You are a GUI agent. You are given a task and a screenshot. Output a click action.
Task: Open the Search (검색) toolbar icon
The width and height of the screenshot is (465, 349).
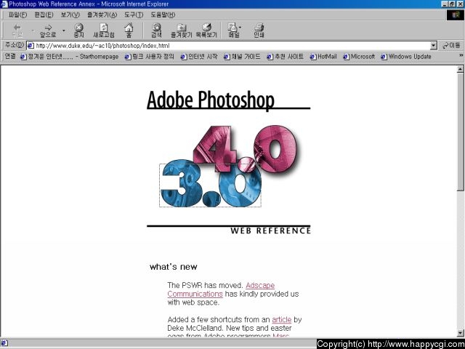click(x=156, y=31)
